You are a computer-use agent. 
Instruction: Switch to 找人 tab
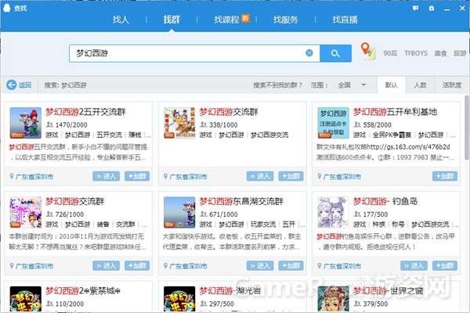tap(121, 20)
